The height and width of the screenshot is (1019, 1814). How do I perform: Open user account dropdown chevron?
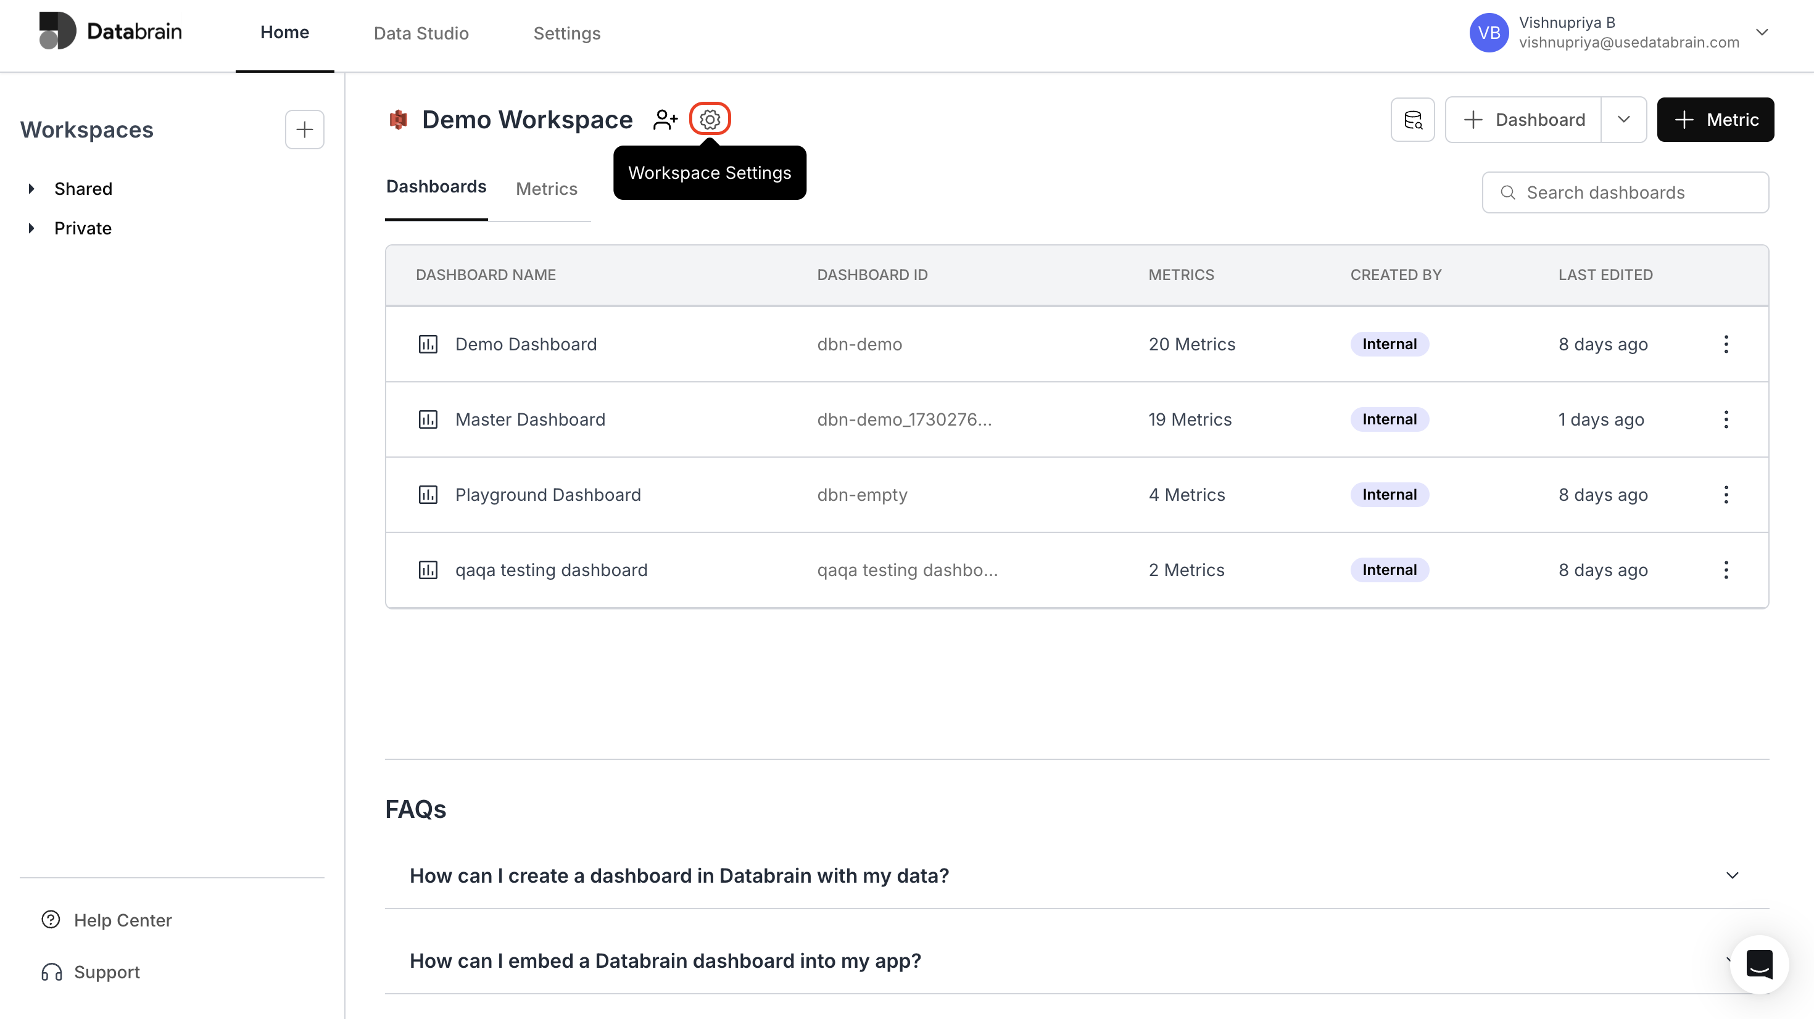[1762, 33]
